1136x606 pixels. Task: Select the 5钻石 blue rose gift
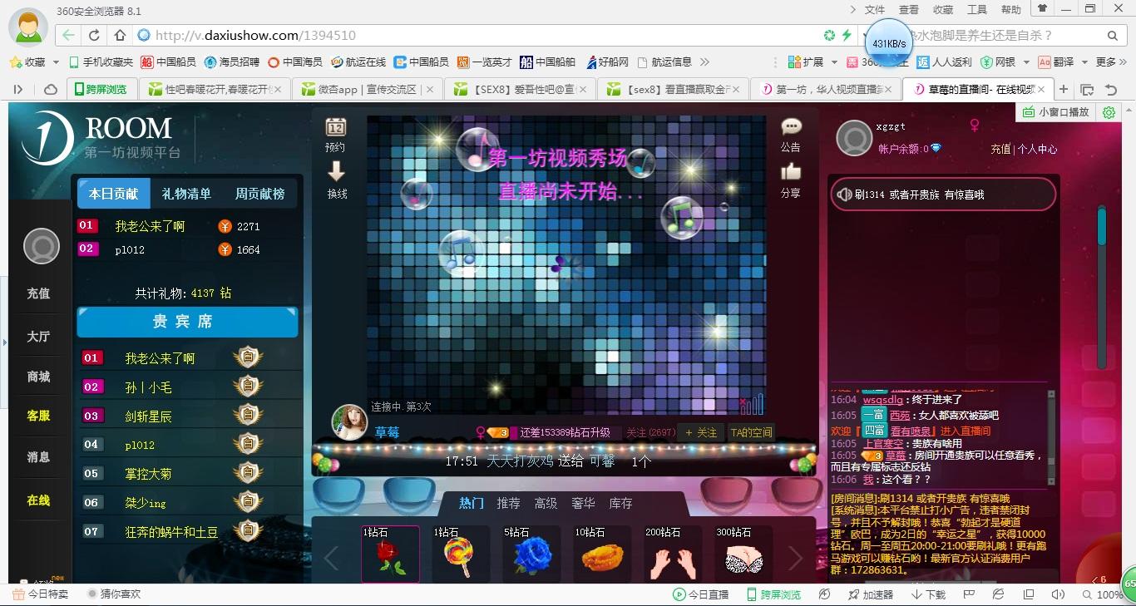pyautogui.click(x=531, y=554)
